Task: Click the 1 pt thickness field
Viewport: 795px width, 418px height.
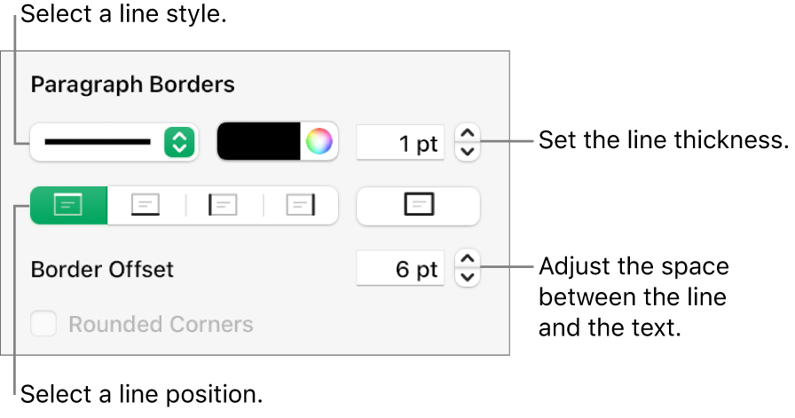Action: [400, 142]
